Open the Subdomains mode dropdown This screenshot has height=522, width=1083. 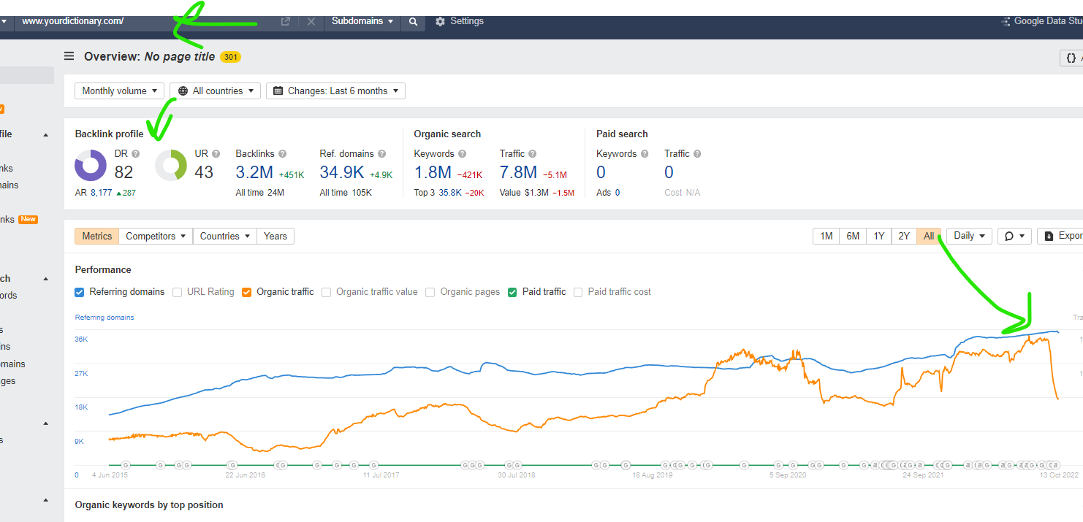pyautogui.click(x=362, y=22)
